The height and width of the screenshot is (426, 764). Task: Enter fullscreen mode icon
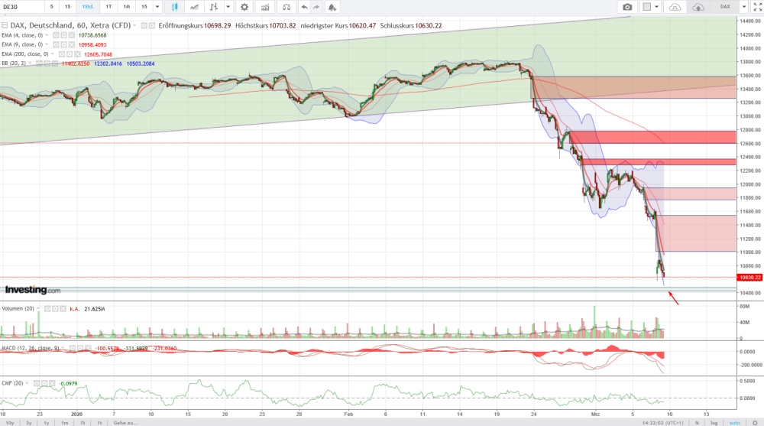coord(758,7)
